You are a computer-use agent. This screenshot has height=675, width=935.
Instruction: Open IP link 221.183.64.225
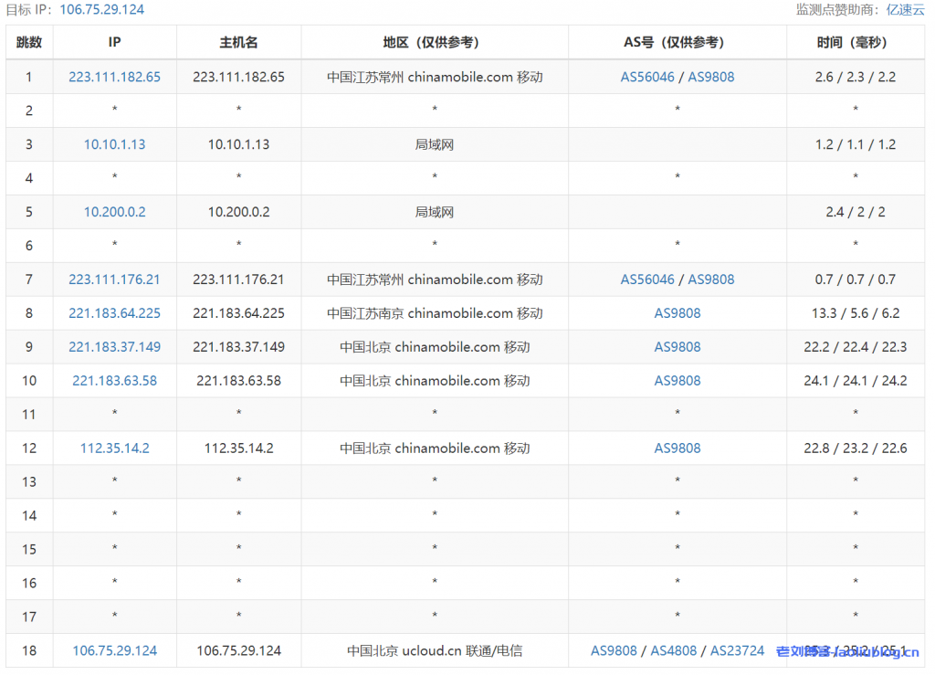click(x=114, y=313)
